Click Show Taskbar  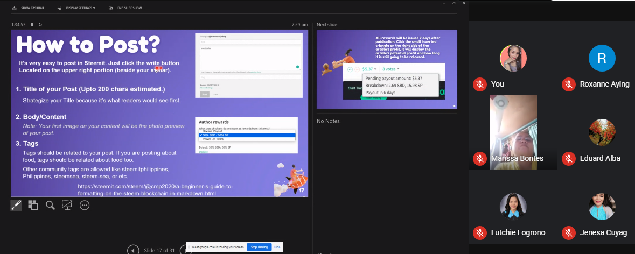pyautogui.click(x=29, y=8)
